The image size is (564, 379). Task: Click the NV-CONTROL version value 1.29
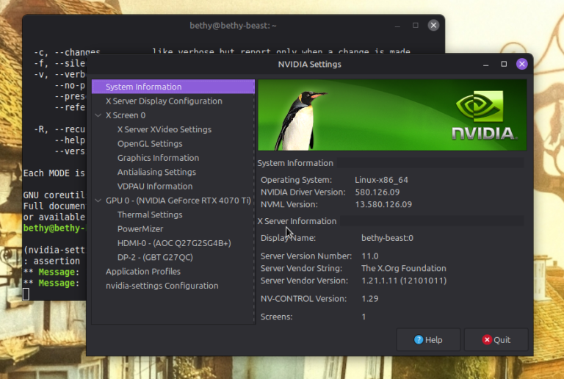coord(370,298)
